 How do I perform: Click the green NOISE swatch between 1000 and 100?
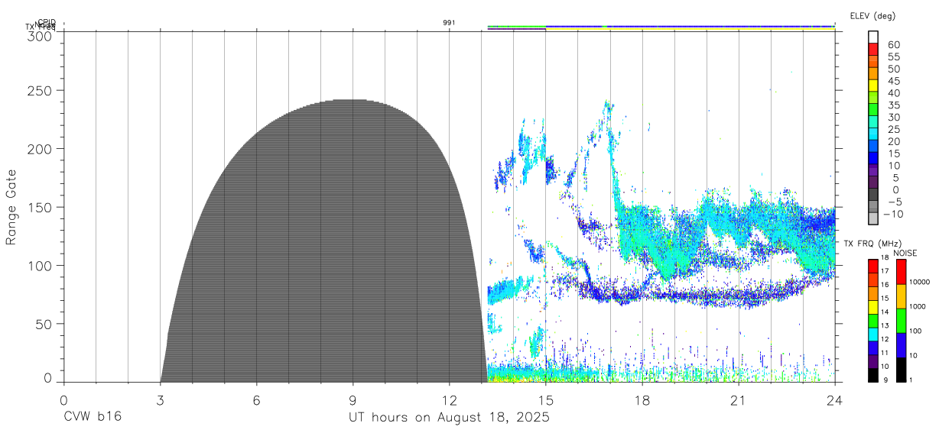(901, 319)
